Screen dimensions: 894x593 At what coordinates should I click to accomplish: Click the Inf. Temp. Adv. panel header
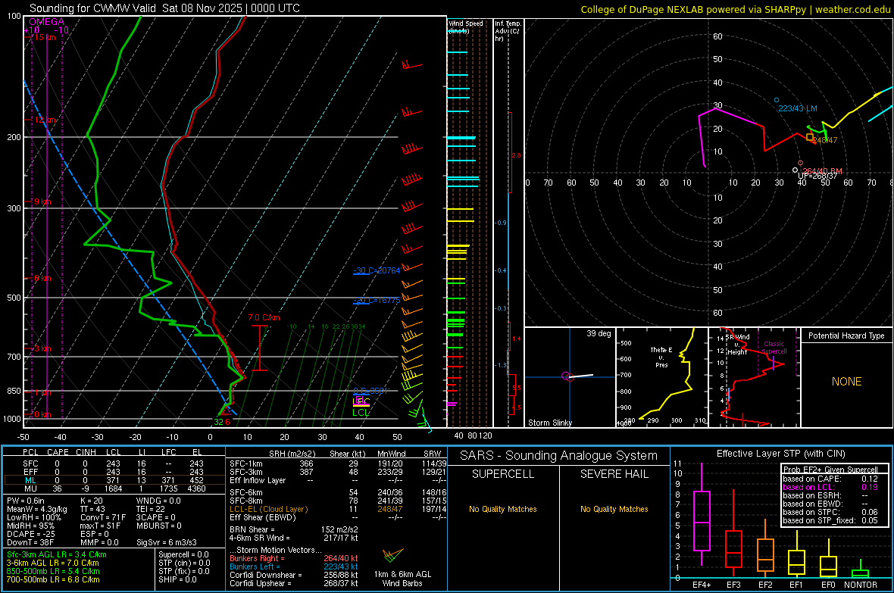[508, 31]
